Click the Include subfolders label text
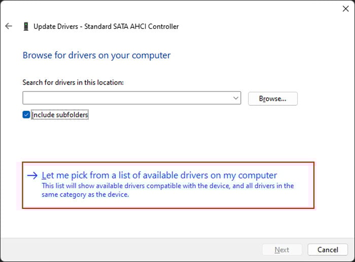The image size is (355, 262). click(x=60, y=115)
